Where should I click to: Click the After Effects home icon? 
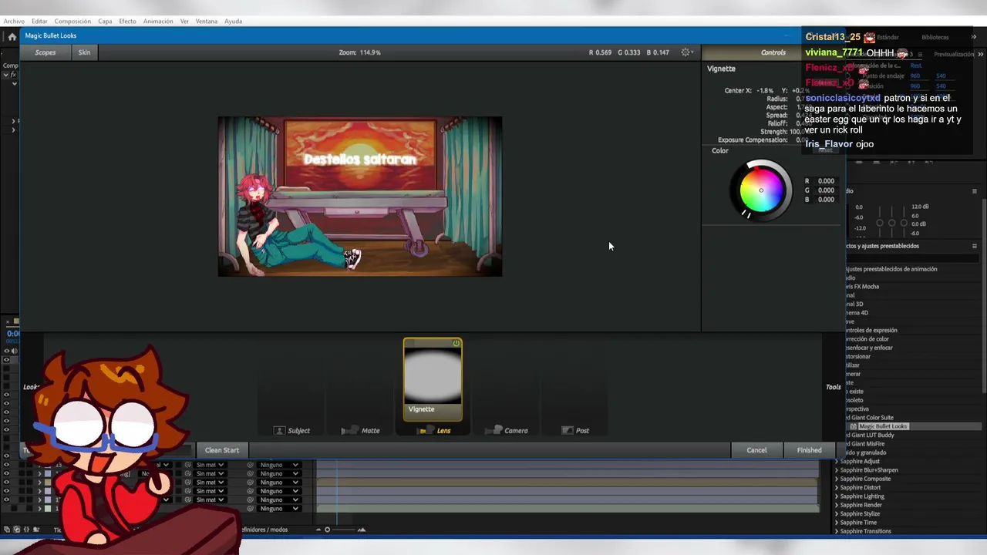pyautogui.click(x=12, y=36)
